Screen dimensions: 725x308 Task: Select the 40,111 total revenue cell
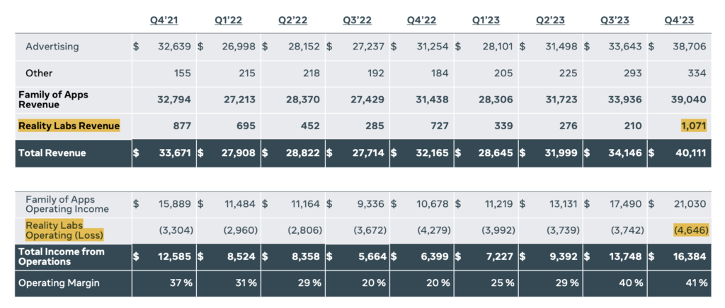click(x=691, y=153)
